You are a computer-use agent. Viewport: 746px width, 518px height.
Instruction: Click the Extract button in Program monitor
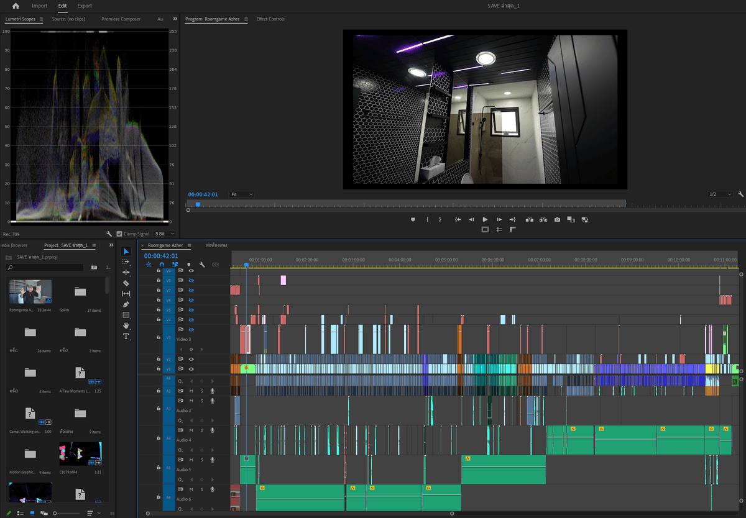tap(543, 219)
